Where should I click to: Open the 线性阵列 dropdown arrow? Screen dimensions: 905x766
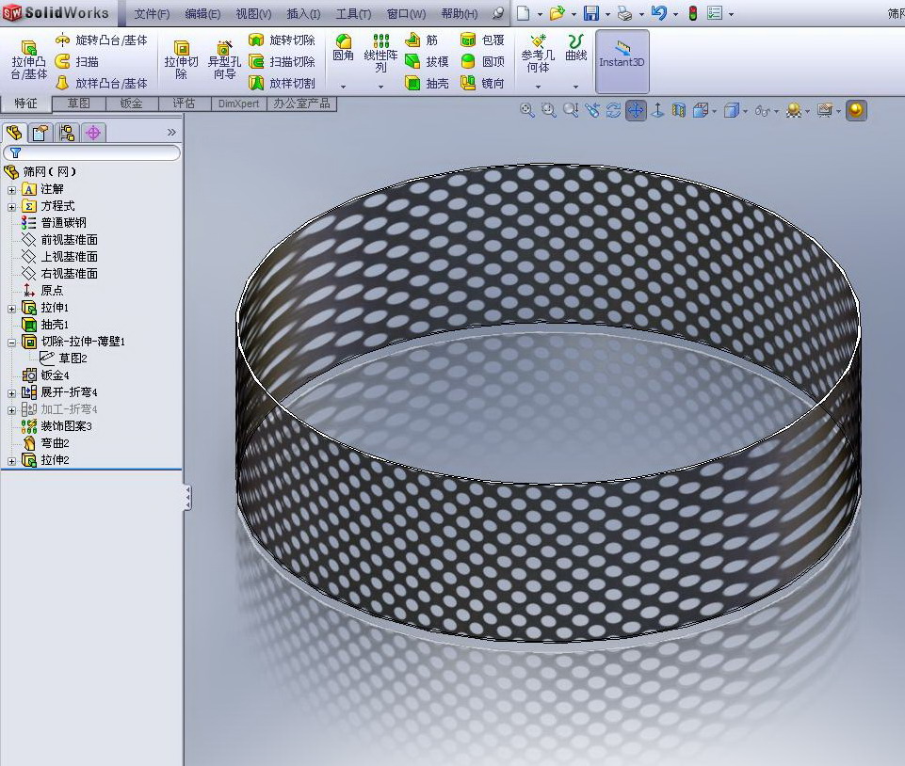coord(381,87)
